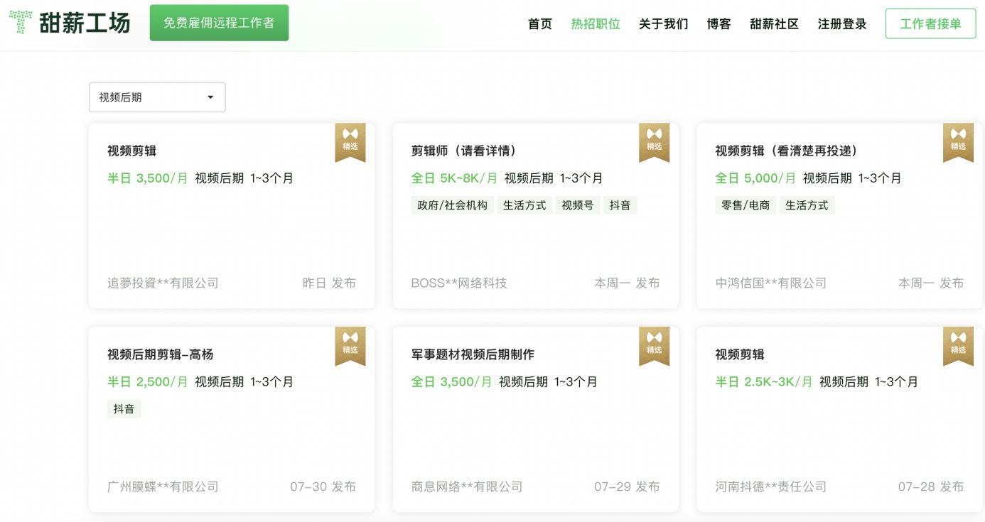This screenshot has width=985, height=522.
Task: Click company name BOSS**网络科技
Action: point(459,283)
